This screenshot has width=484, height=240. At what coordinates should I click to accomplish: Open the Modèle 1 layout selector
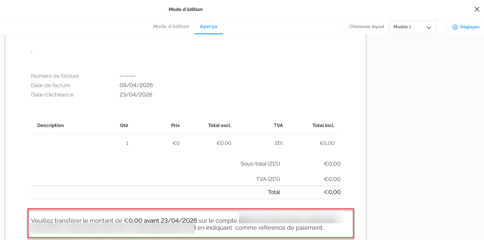click(x=412, y=27)
